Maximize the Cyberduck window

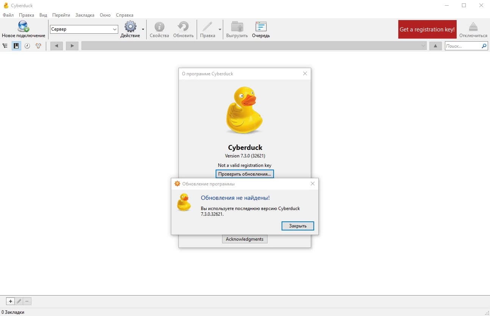coord(464,5)
